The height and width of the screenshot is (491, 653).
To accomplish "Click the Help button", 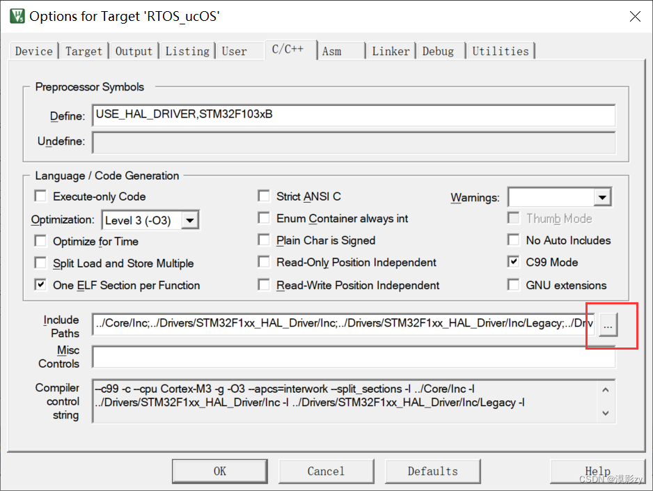I will [597, 471].
